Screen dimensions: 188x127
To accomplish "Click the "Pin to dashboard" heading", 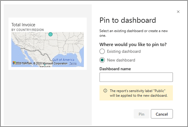I will [127, 21].
